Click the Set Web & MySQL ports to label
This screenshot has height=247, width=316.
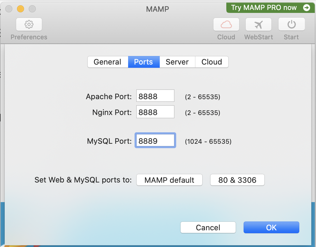tap(83, 180)
